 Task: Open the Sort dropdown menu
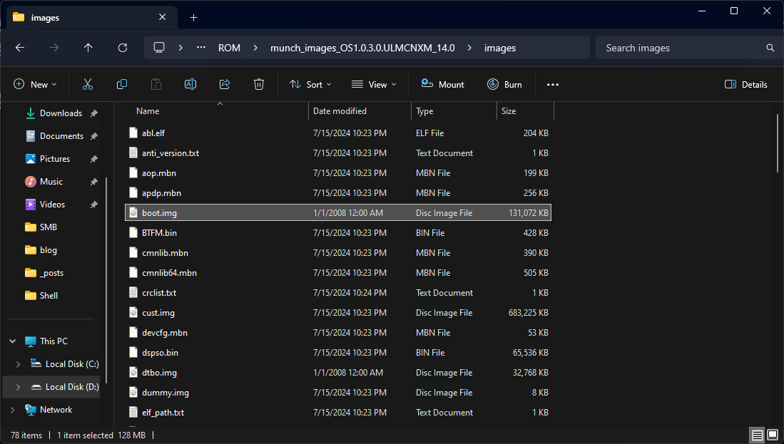click(311, 84)
